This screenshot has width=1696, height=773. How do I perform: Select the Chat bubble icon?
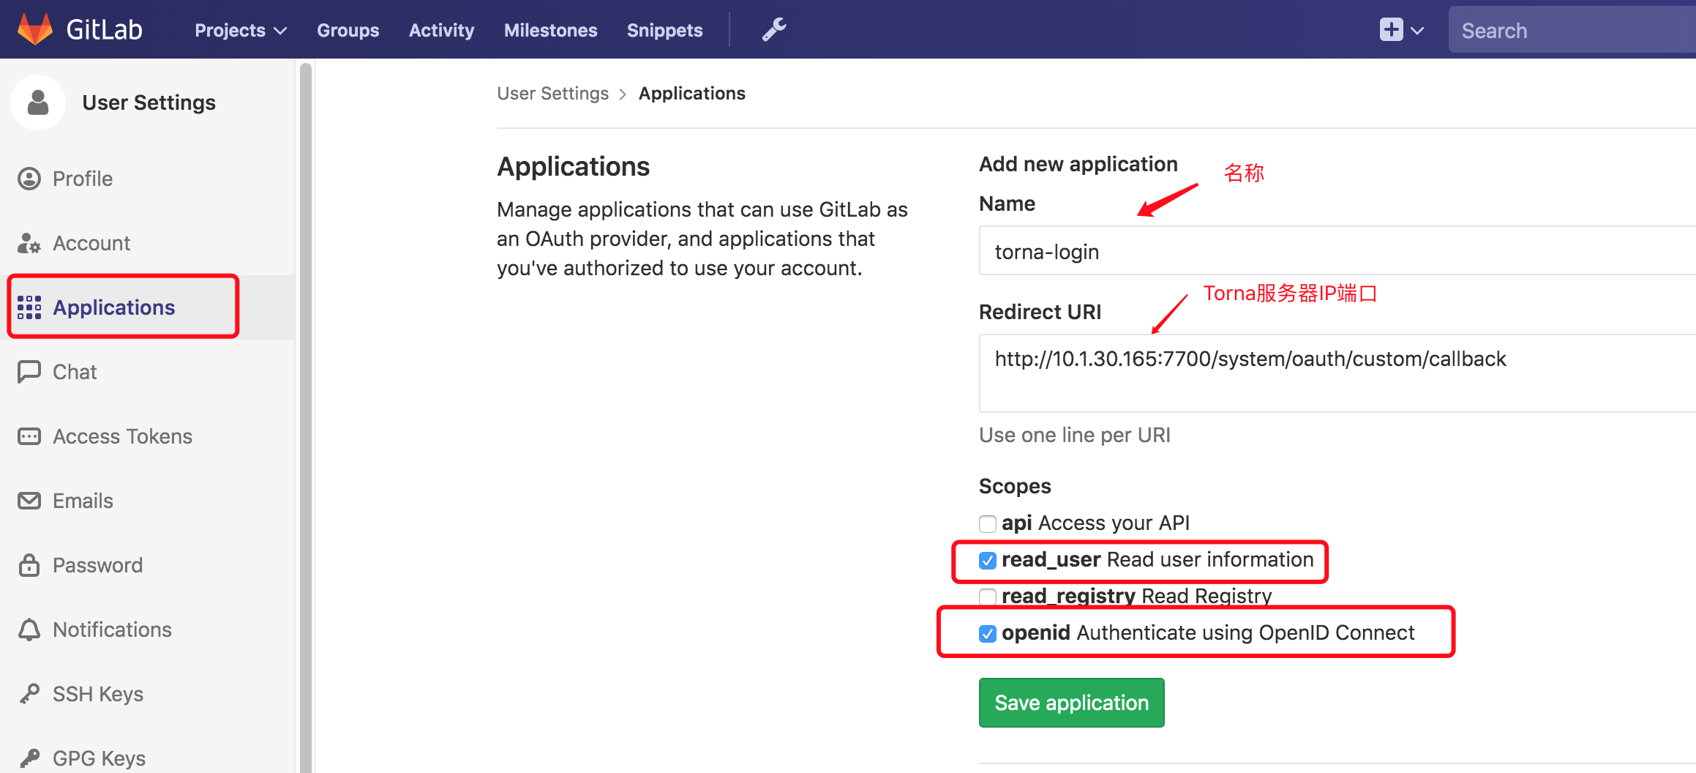pos(29,372)
